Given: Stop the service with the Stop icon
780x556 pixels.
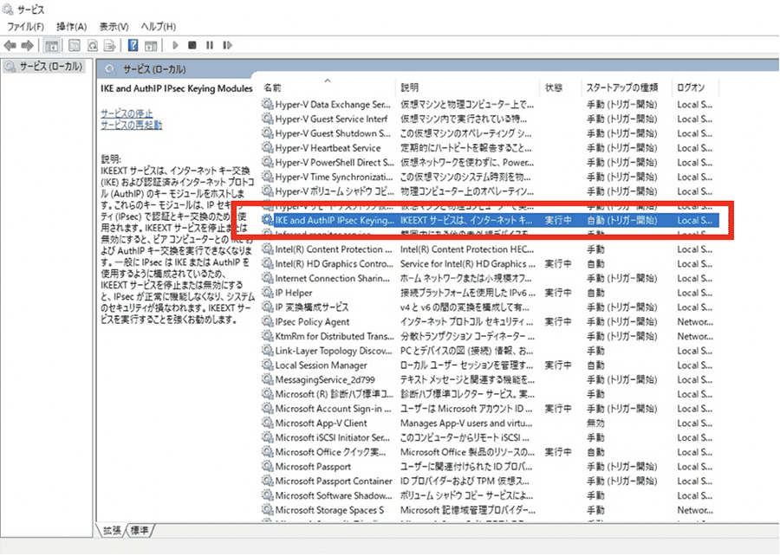Looking at the screenshot, I should click(x=192, y=45).
